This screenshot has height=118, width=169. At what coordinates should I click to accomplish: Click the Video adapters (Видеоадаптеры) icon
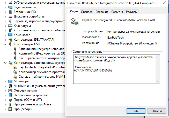pos(10,7)
